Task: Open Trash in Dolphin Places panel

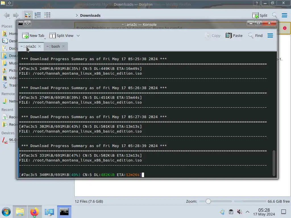Action: (9, 85)
